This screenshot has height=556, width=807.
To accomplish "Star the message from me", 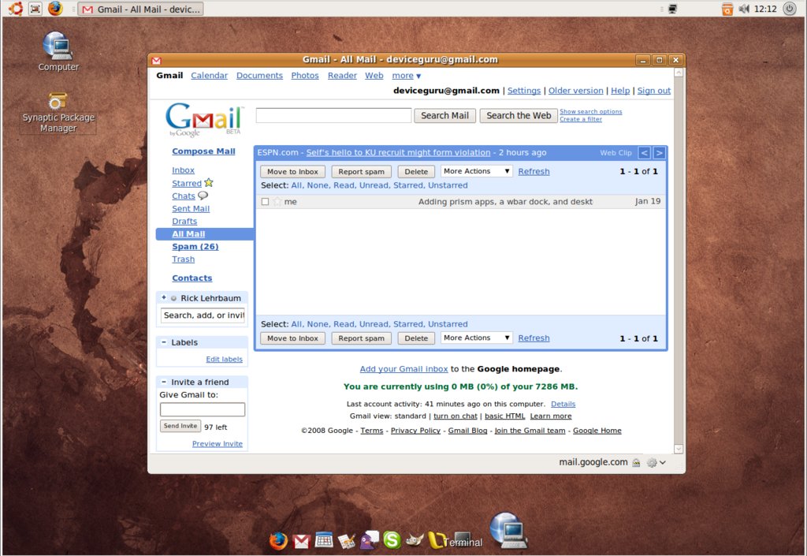I will coord(277,202).
